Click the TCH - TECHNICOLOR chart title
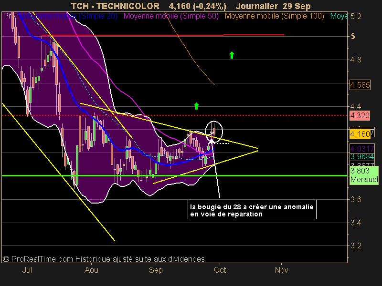This screenshot has height=286, width=382. [115, 6]
